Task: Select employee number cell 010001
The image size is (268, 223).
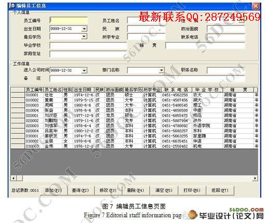Action: click(x=34, y=95)
